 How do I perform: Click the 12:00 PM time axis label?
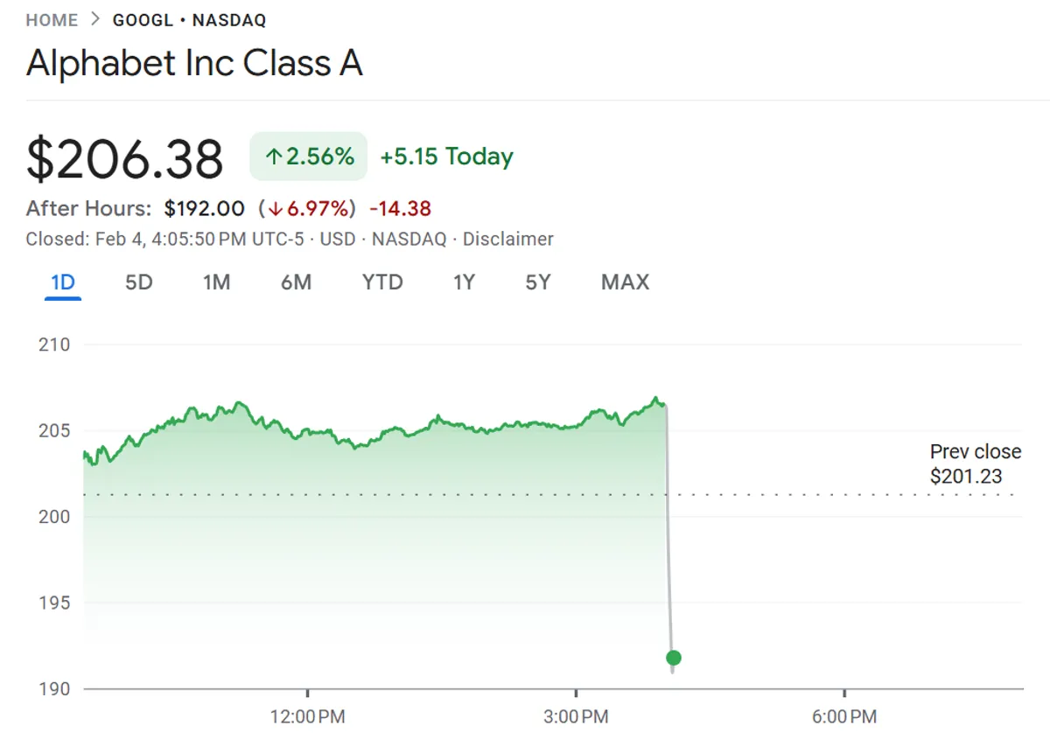308,717
